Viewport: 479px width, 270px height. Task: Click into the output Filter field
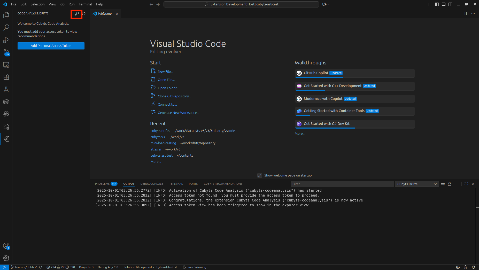(x=342, y=184)
